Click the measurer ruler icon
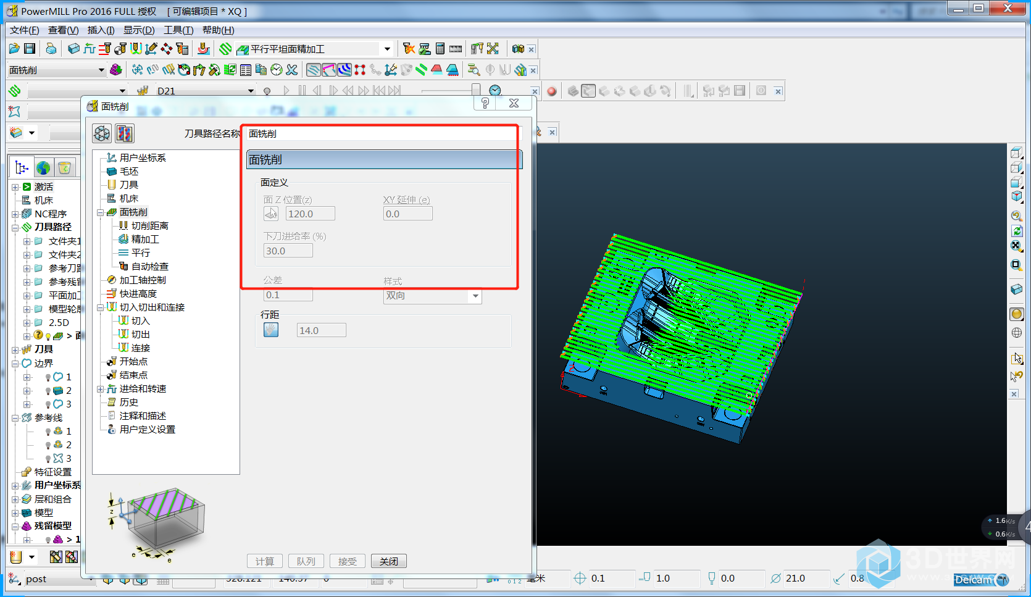 click(x=456, y=49)
